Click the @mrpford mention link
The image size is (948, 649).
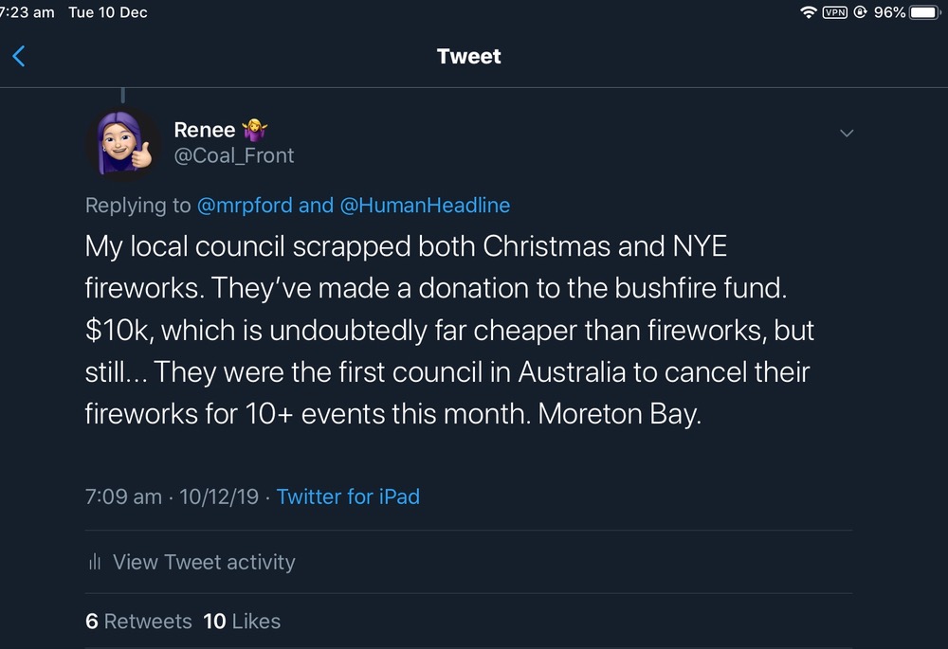coord(246,206)
